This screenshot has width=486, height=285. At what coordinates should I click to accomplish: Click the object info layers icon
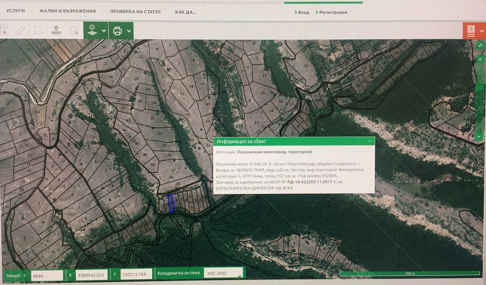[92, 30]
